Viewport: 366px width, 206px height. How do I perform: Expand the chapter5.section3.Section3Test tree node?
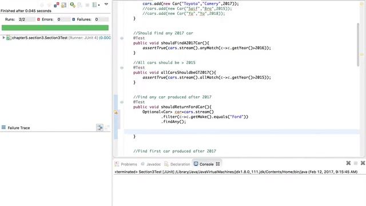click(3, 38)
